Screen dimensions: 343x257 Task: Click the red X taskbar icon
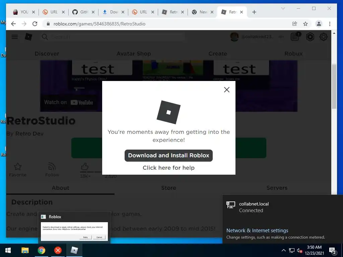click(58, 250)
